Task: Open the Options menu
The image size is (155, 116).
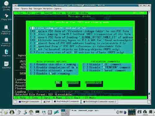Action: (71, 13)
